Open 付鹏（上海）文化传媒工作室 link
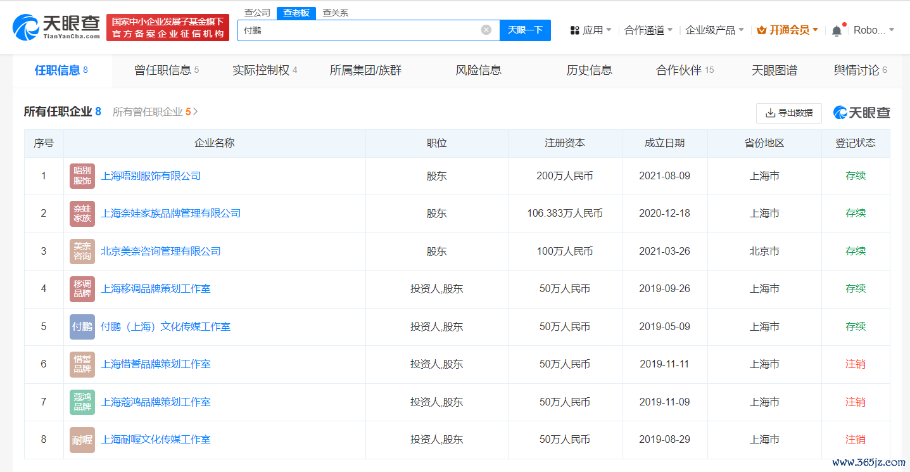 click(x=166, y=326)
